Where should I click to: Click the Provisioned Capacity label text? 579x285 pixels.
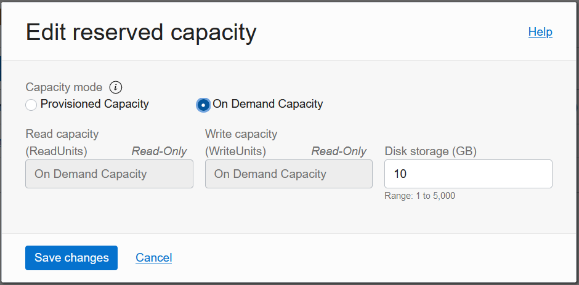tap(94, 104)
